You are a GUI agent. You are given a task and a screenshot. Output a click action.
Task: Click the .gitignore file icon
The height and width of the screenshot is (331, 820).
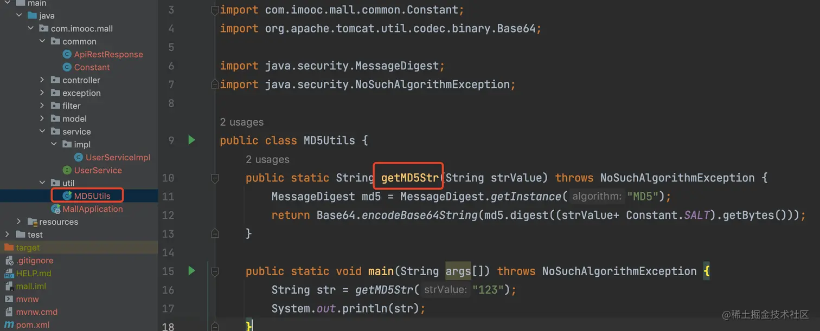click(x=9, y=261)
